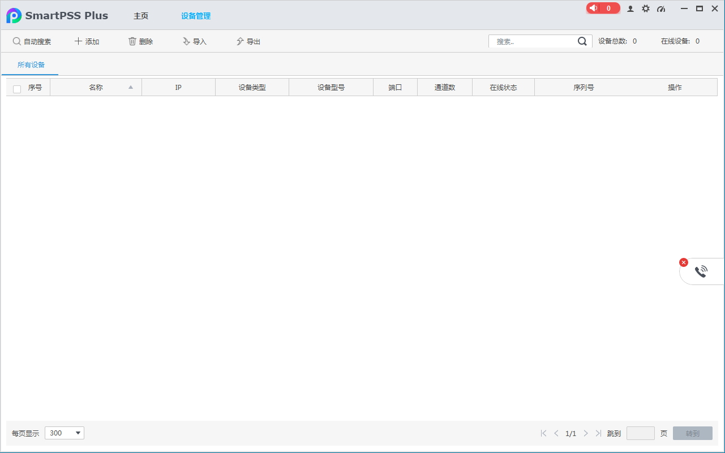The image size is (725, 453).
Task: Click the 跳到 page number input field
Action: [x=640, y=433]
